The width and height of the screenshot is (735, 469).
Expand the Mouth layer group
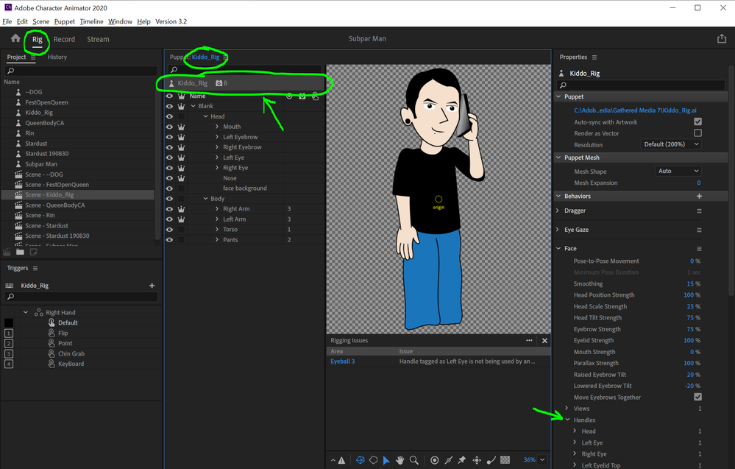tap(217, 127)
